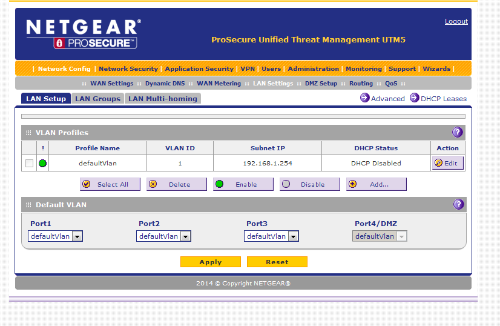Go to WAN Settings submenu
500x326 pixels.
[x=111, y=84]
